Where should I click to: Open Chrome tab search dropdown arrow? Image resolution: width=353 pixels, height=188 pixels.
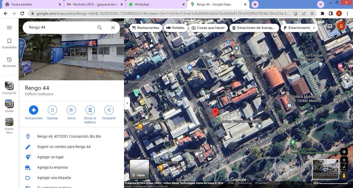[x=321, y=4]
